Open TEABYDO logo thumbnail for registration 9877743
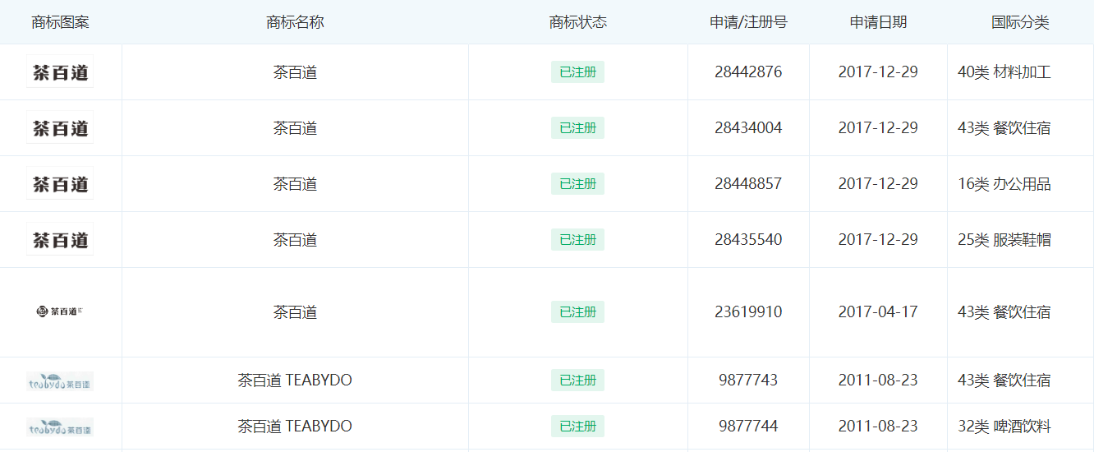The image size is (1094, 452). pos(60,381)
